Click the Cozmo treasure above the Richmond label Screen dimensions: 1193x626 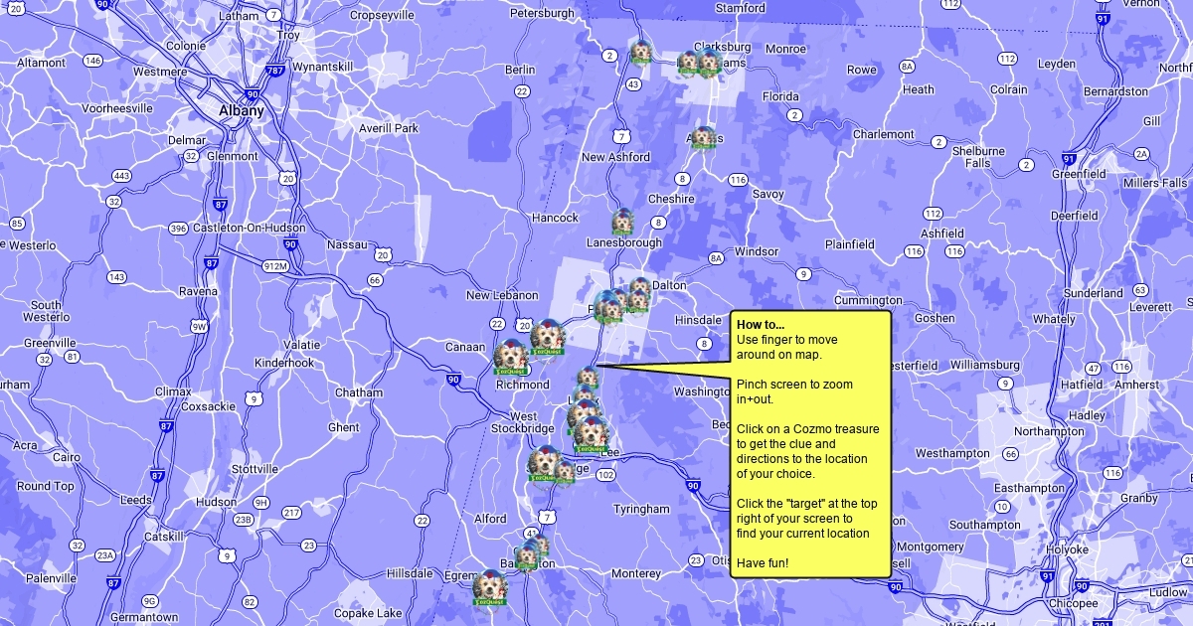(511, 358)
